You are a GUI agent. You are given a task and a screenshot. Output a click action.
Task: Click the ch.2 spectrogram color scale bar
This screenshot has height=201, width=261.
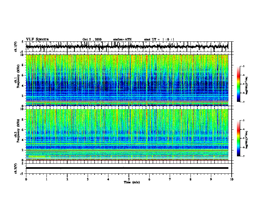pyautogui.click(x=239, y=138)
